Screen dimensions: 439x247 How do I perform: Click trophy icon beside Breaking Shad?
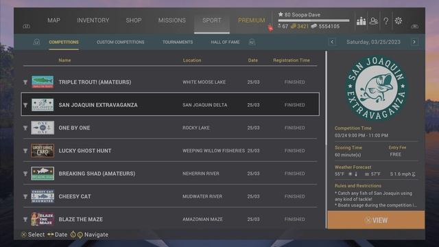[x=25, y=174]
